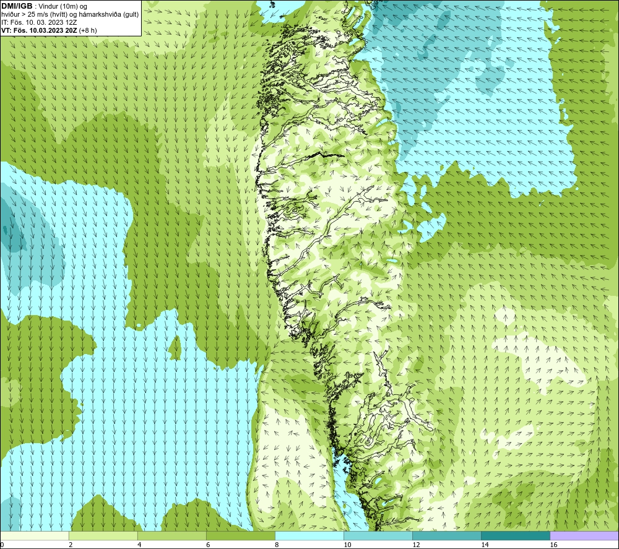This screenshot has width=619, height=549.
Task: Click the legend scale label 14
Action: [x=485, y=545]
